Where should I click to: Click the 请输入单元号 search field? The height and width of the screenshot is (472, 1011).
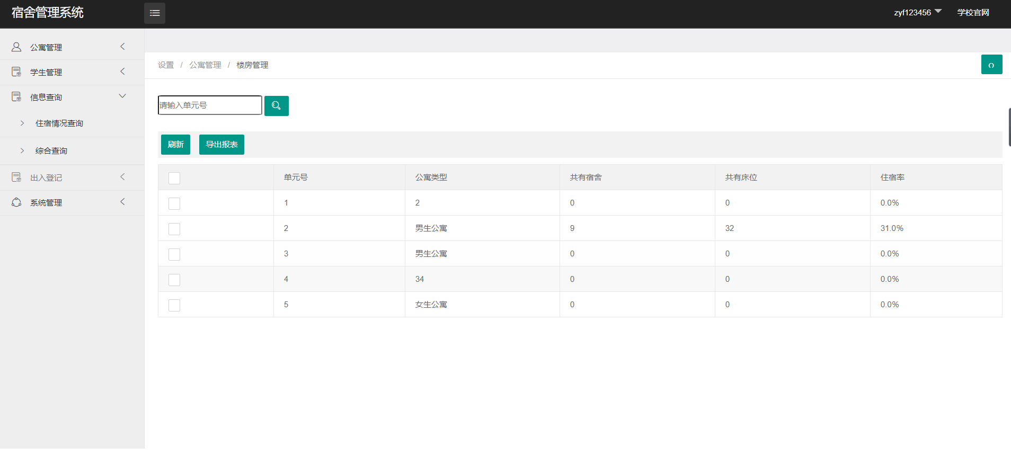(x=210, y=105)
